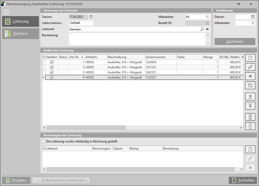Viewport: 259px width, 186px height.
Task: Click the check all articles icon
Action: 250,117
